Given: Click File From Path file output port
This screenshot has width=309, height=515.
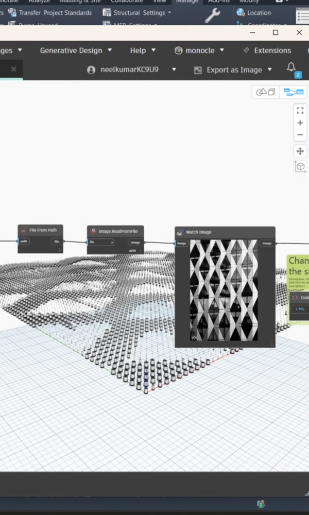Looking at the screenshot, I should pyautogui.click(x=57, y=242).
